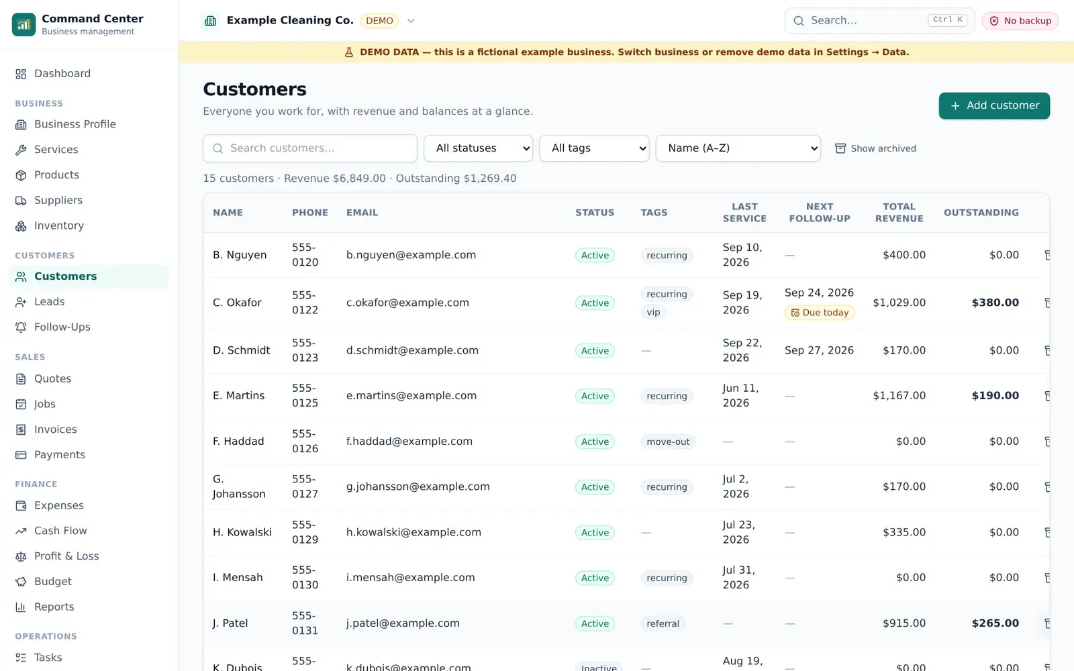Open the All statuses dropdown
Image resolution: width=1074 pixels, height=671 pixels.
478,148
